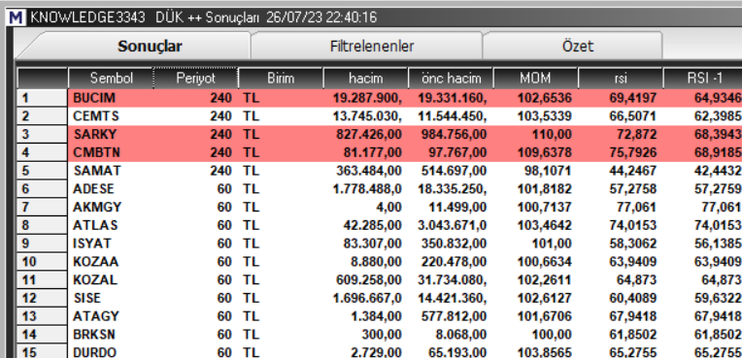
Task: Click hacim value 363.484,00
Action: point(369,171)
